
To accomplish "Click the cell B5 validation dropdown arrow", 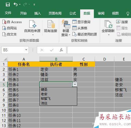I will coord(75,84).
